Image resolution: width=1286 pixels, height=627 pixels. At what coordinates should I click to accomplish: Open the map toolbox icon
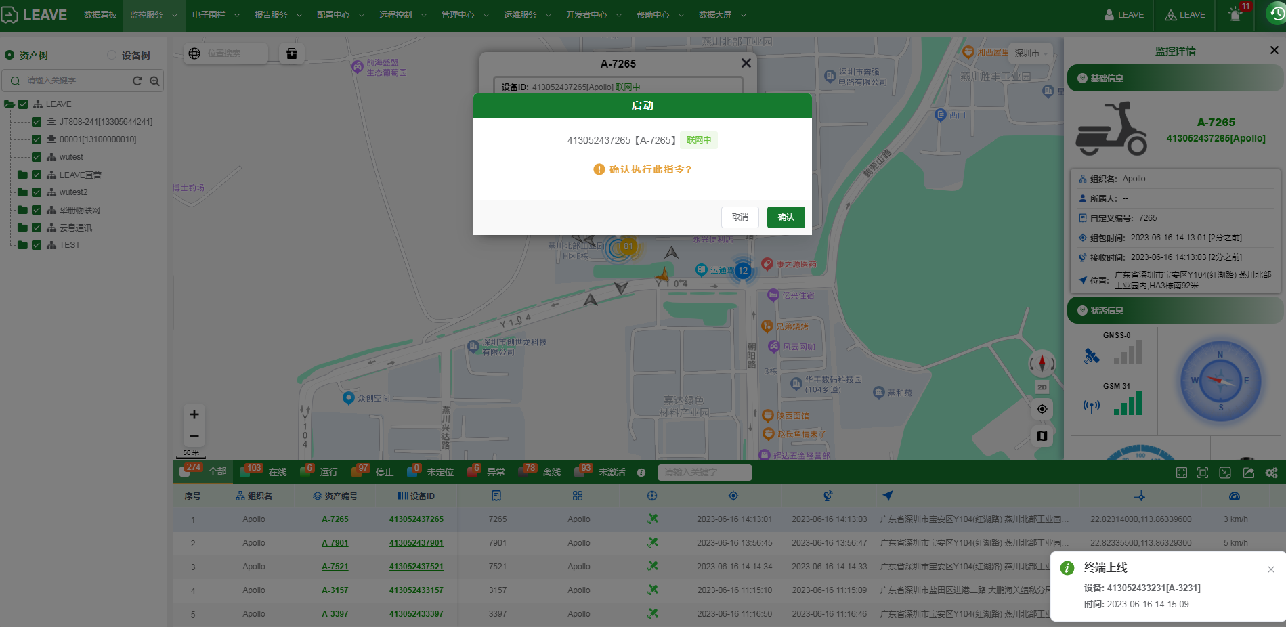pyautogui.click(x=292, y=53)
